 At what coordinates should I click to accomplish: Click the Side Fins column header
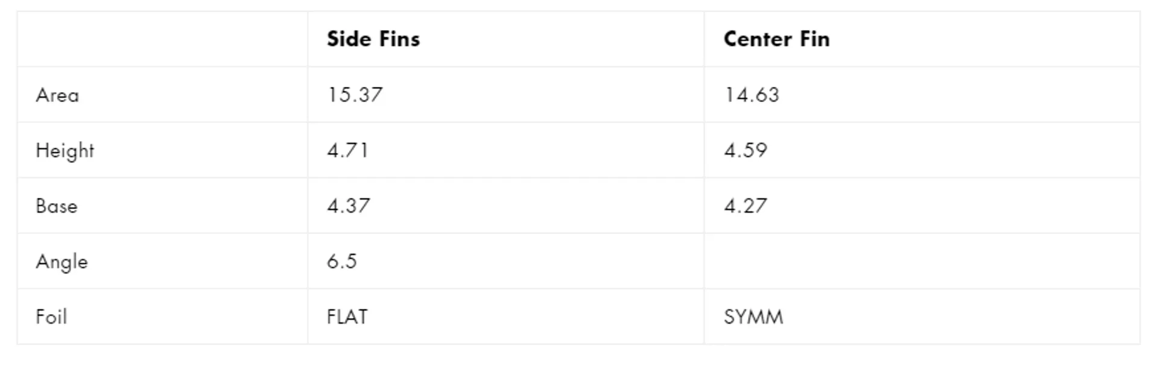tap(373, 39)
